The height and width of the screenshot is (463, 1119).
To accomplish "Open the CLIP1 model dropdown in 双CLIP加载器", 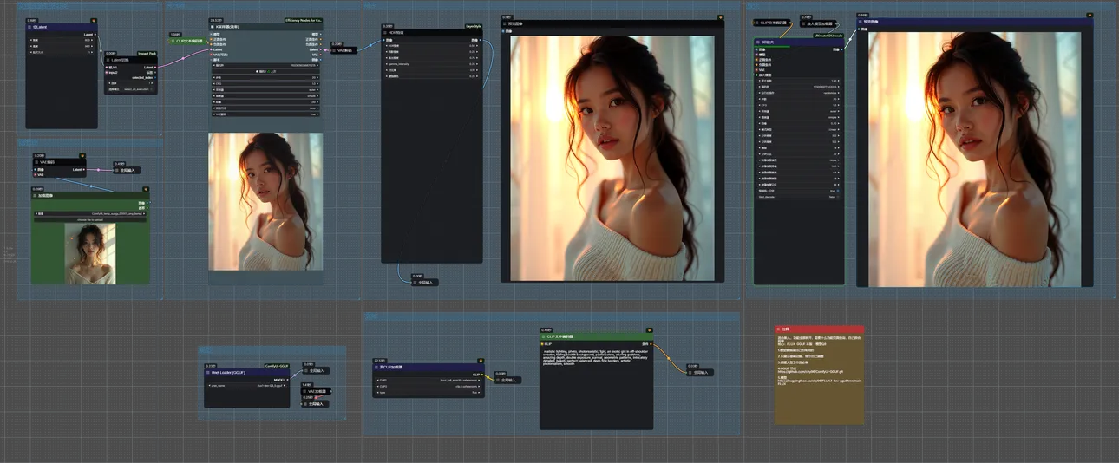I will [x=429, y=380].
